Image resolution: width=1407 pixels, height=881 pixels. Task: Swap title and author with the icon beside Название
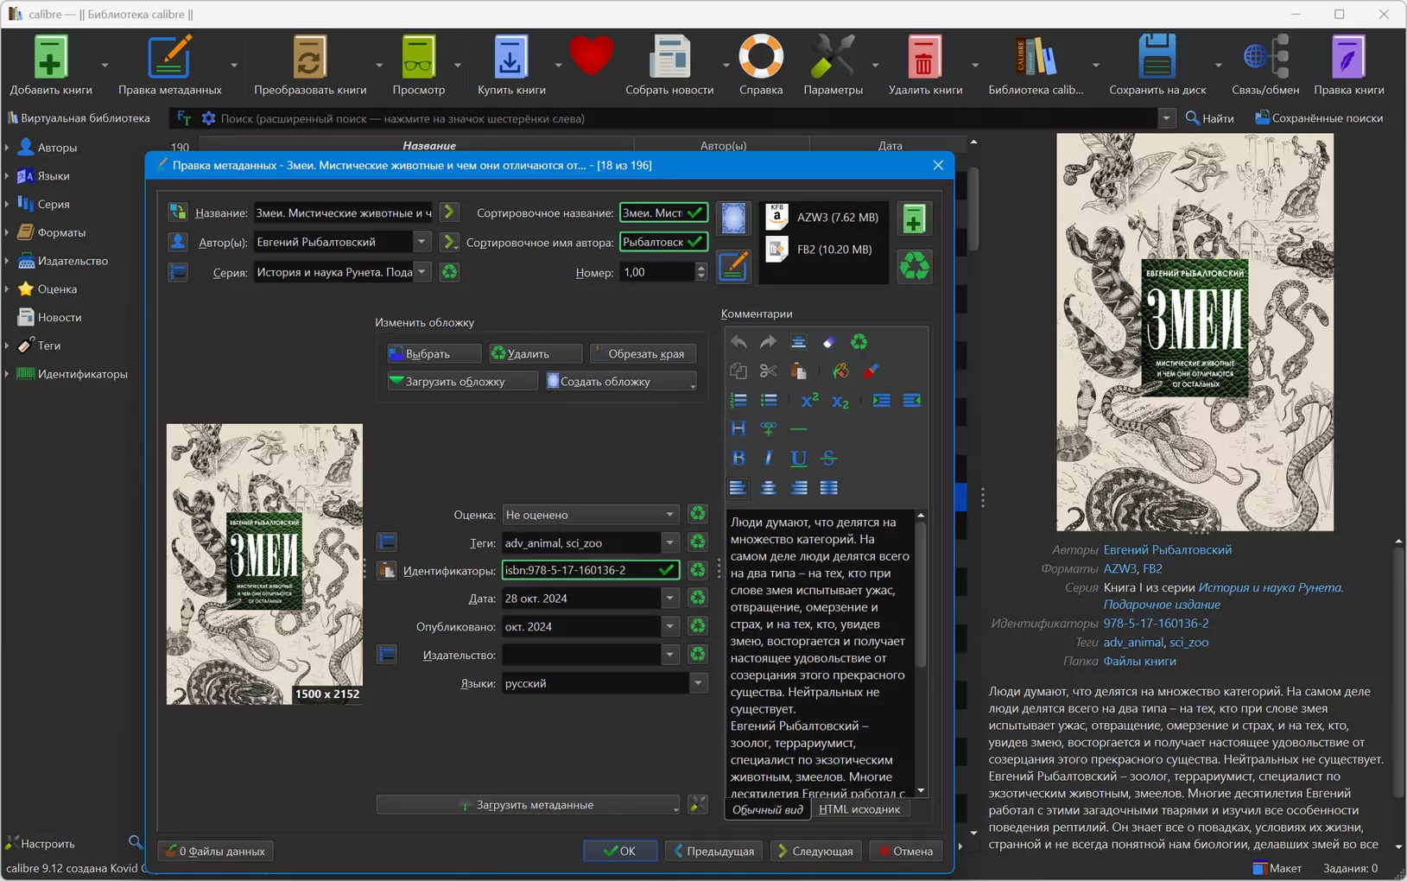point(178,212)
